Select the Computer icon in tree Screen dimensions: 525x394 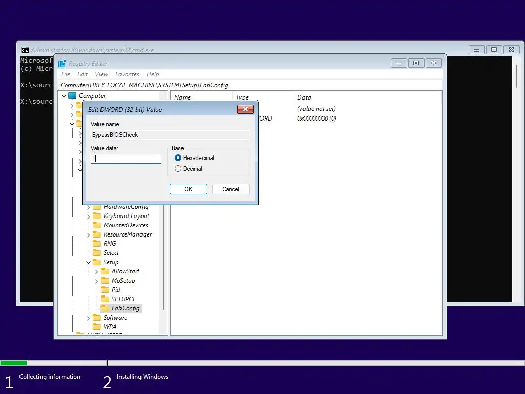point(72,96)
